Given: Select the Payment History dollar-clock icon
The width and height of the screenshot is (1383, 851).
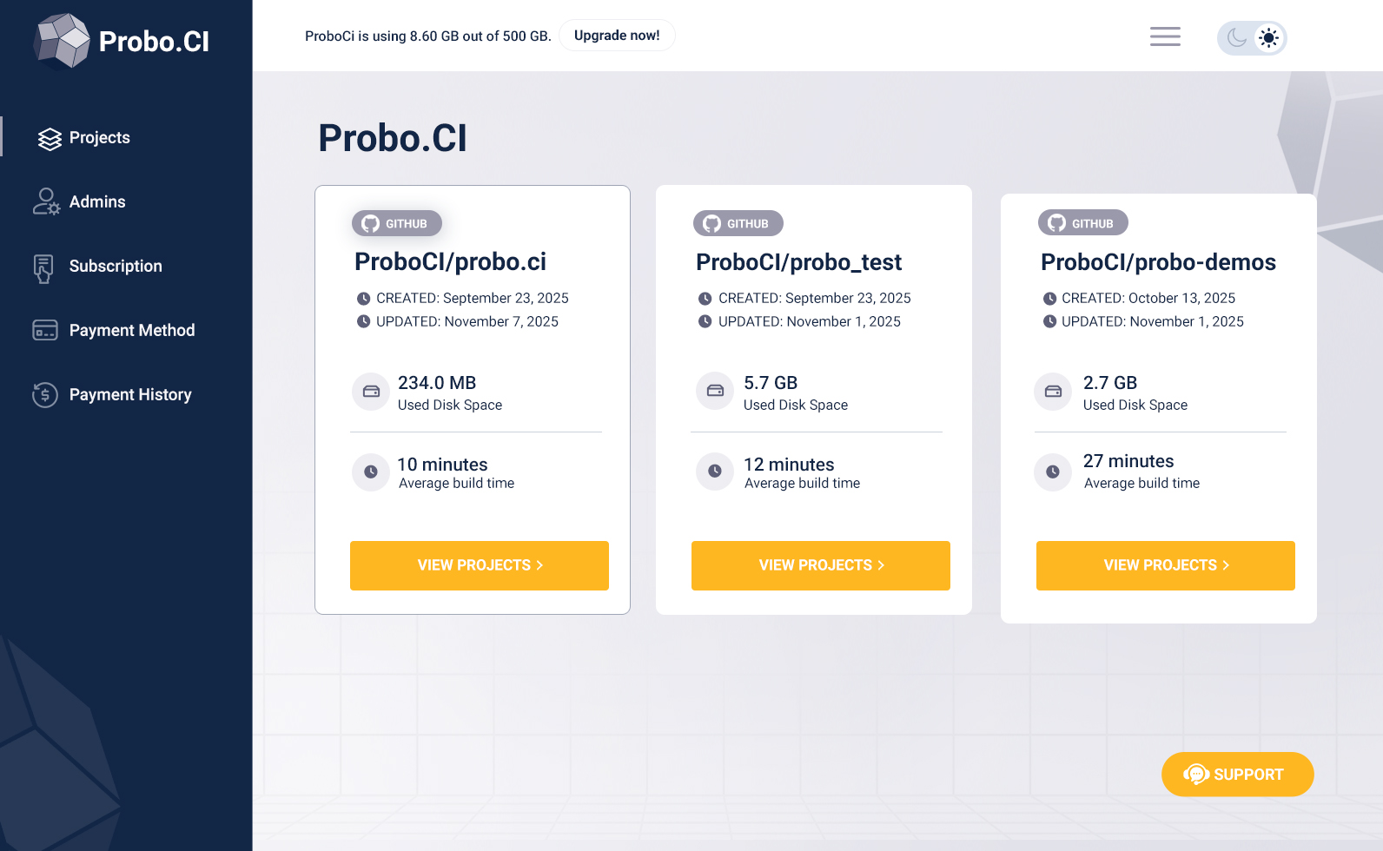Looking at the screenshot, I should 44,394.
